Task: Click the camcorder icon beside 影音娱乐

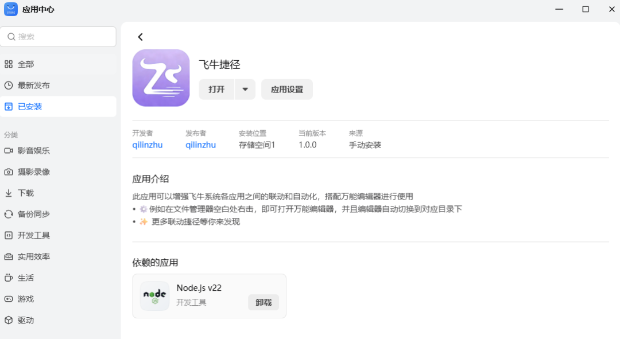Action: click(x=8, y=150)
